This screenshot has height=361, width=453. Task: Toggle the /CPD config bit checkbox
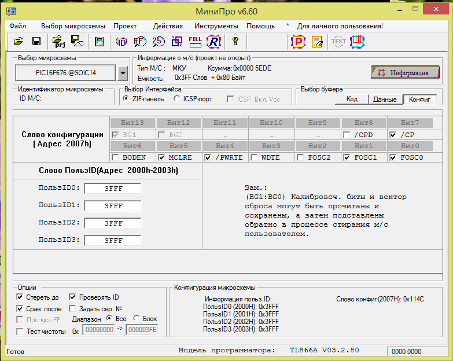pos(347,135)
